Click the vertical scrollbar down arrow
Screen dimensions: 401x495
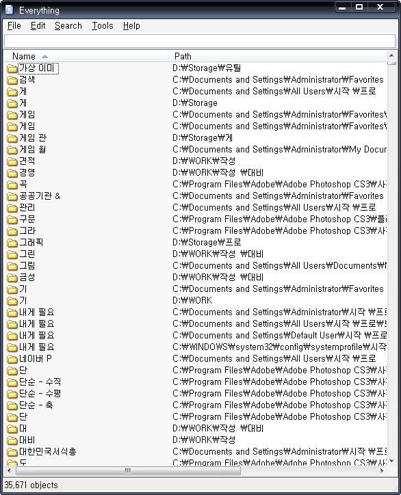[x=392, y=461]
